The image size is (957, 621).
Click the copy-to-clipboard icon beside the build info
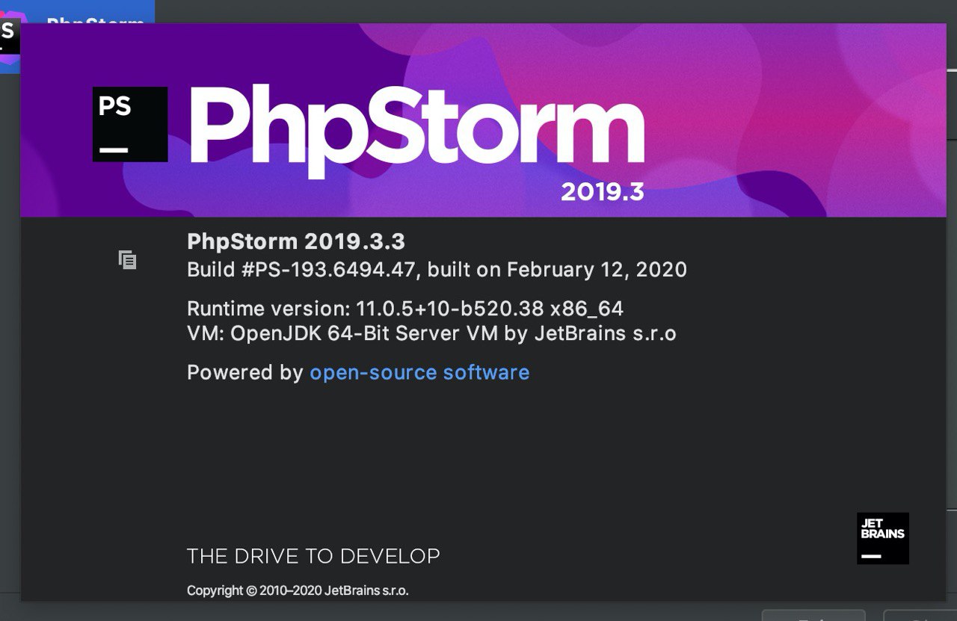tap(128, 260)
